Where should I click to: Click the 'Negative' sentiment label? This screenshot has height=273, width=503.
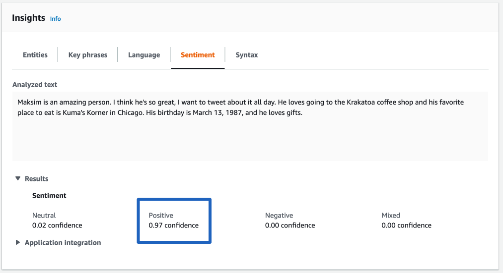pos(279,216)
